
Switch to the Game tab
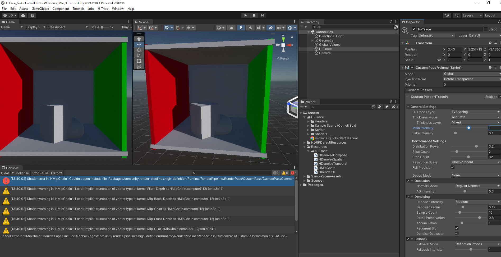pyautogui.click(x=9, y=22)
